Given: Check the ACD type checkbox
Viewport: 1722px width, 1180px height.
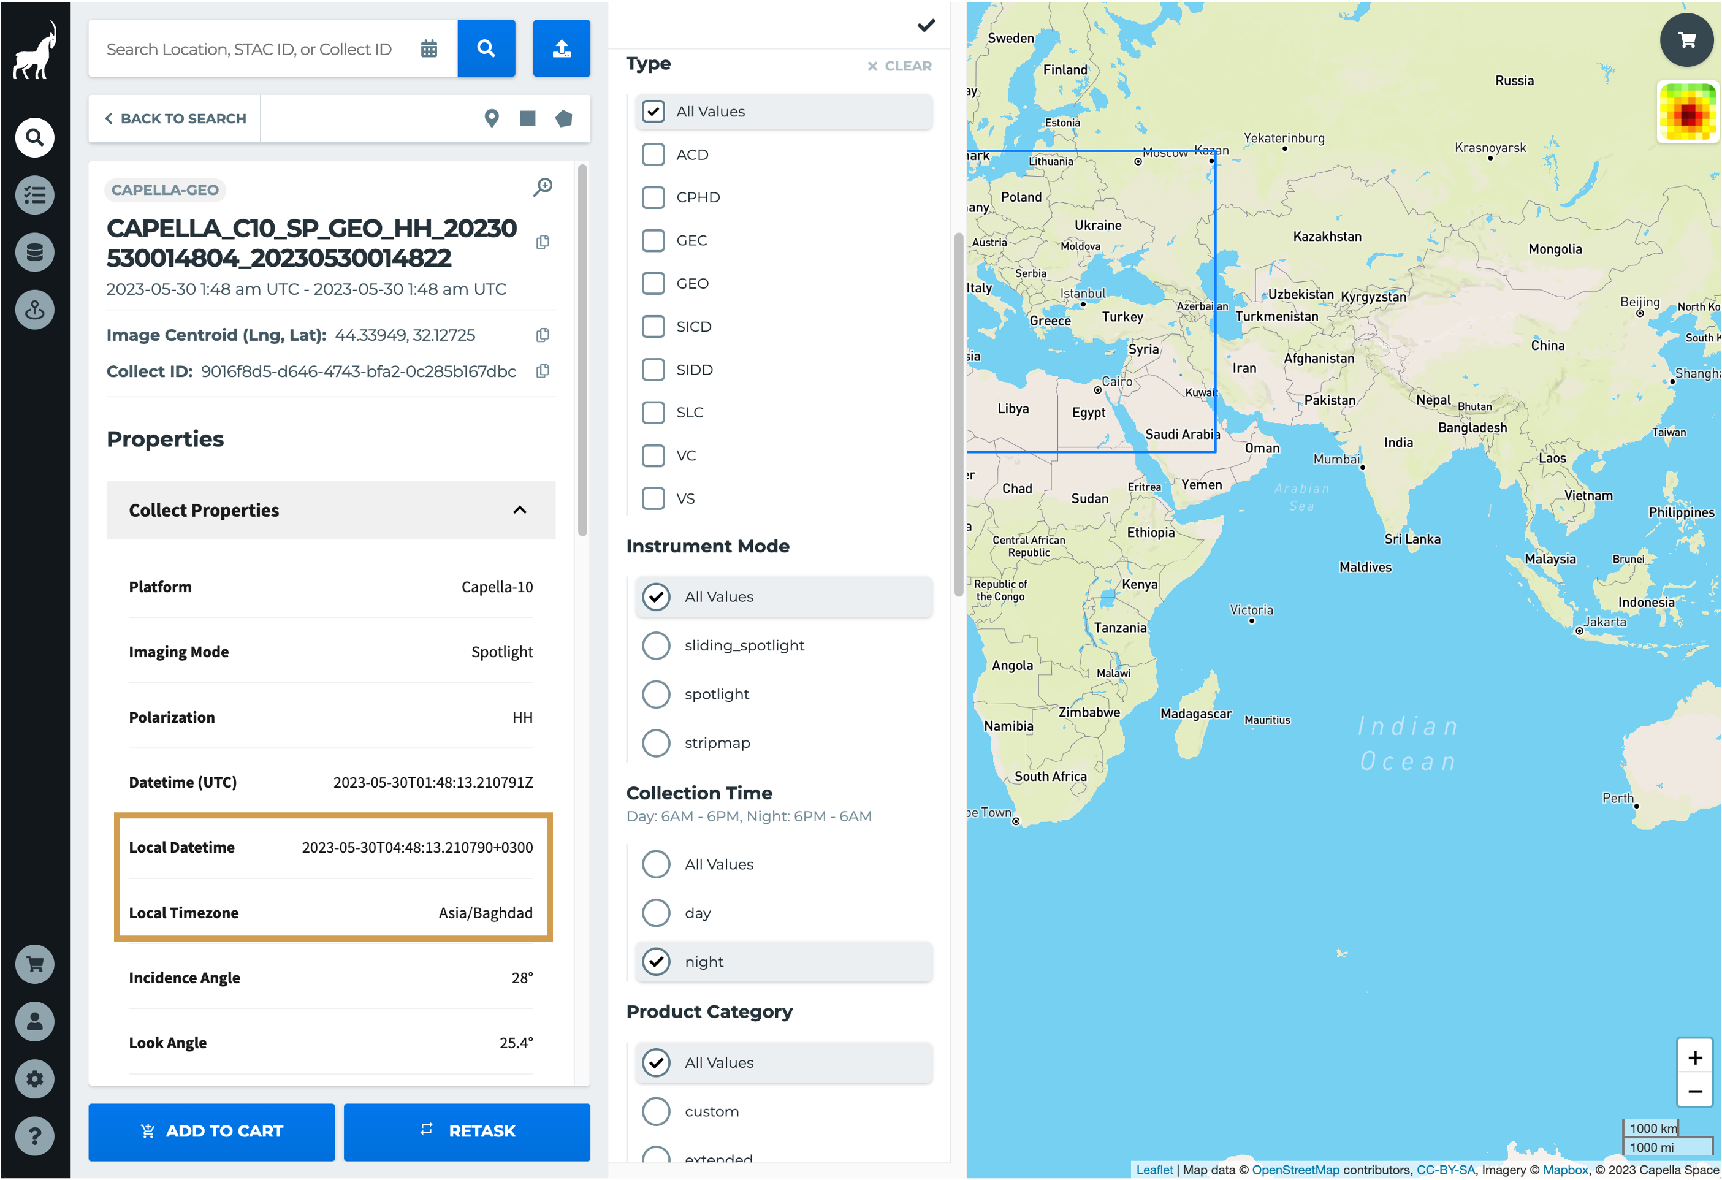Looking at the screenshot, I should pos(653,155).
